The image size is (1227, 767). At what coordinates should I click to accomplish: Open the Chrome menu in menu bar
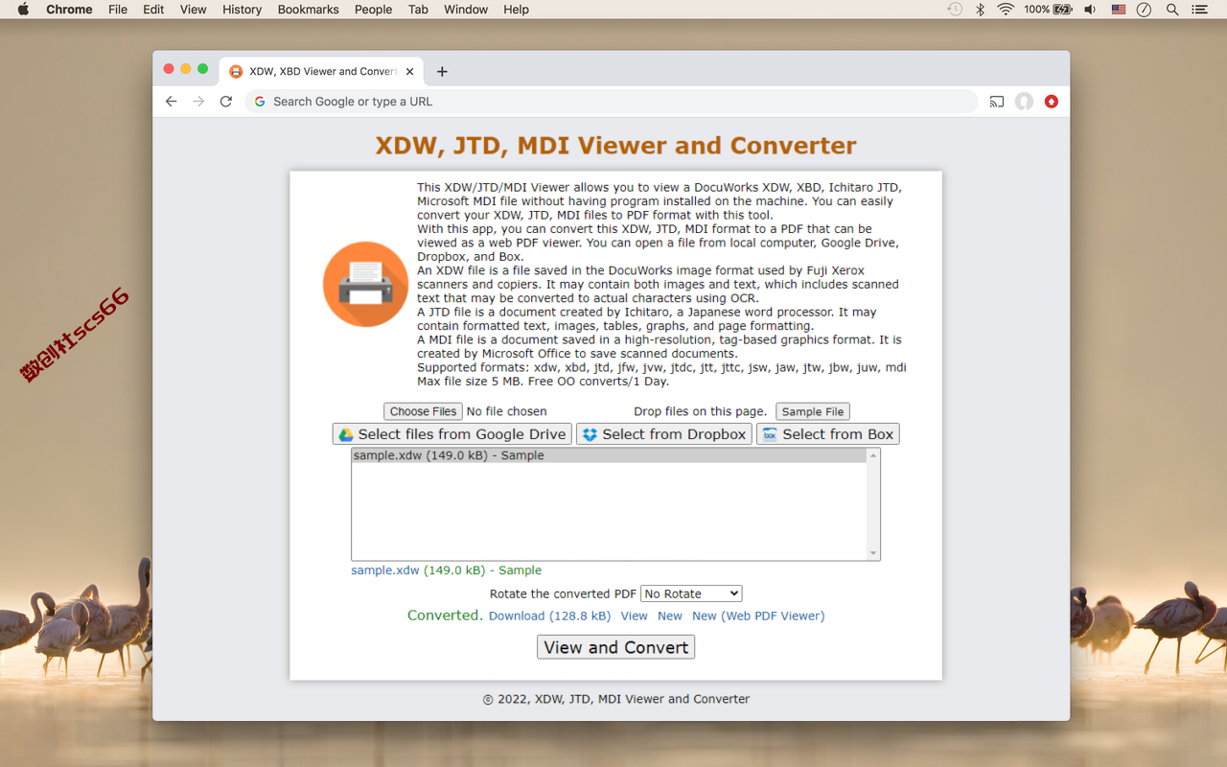coord(69,10)
